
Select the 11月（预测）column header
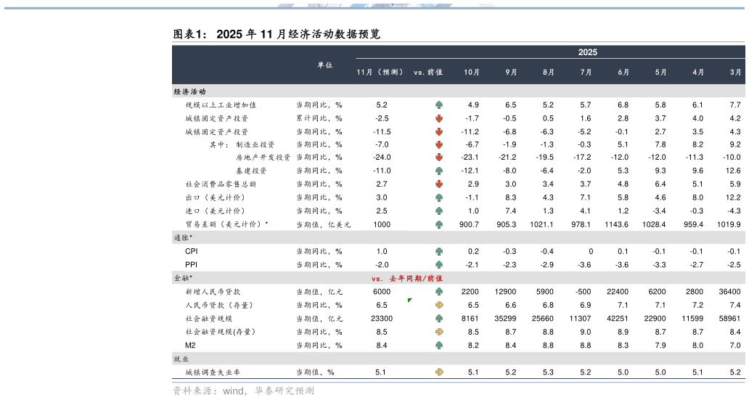380,73
